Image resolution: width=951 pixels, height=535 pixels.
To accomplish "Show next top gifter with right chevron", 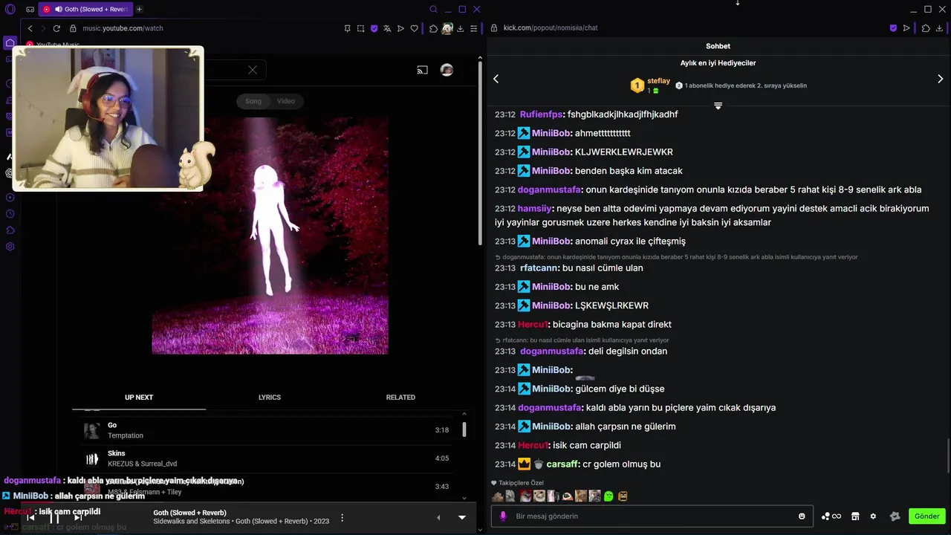I will [940, 79].
